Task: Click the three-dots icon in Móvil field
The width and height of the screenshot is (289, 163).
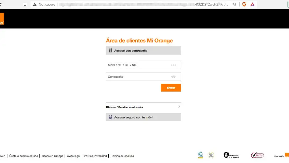Action: (173, 65)
